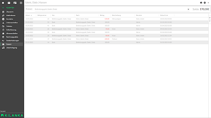The width and height of the screenshot is (211, 118).
Task: Click the logout icon in sidebar header
Action: tap(21, 3)
